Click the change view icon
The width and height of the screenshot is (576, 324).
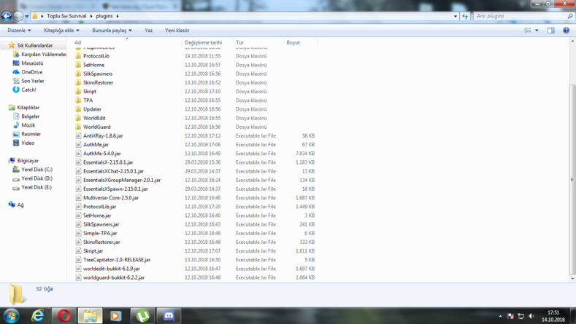click(x=528, y=31)
